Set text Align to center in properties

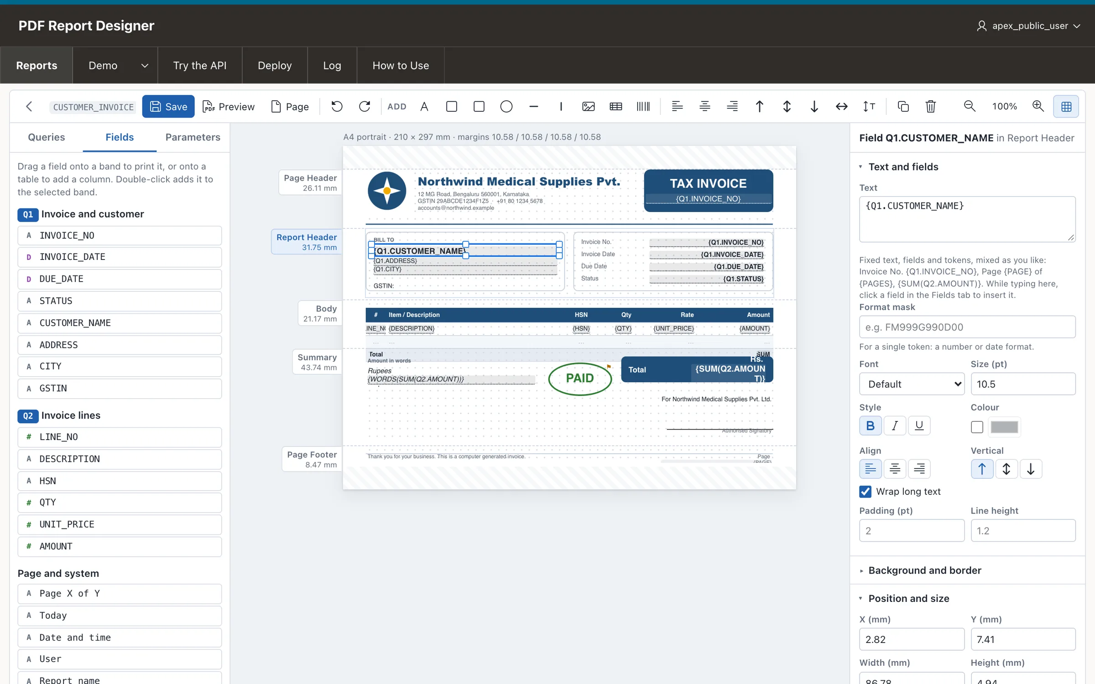tap(895, 469)
